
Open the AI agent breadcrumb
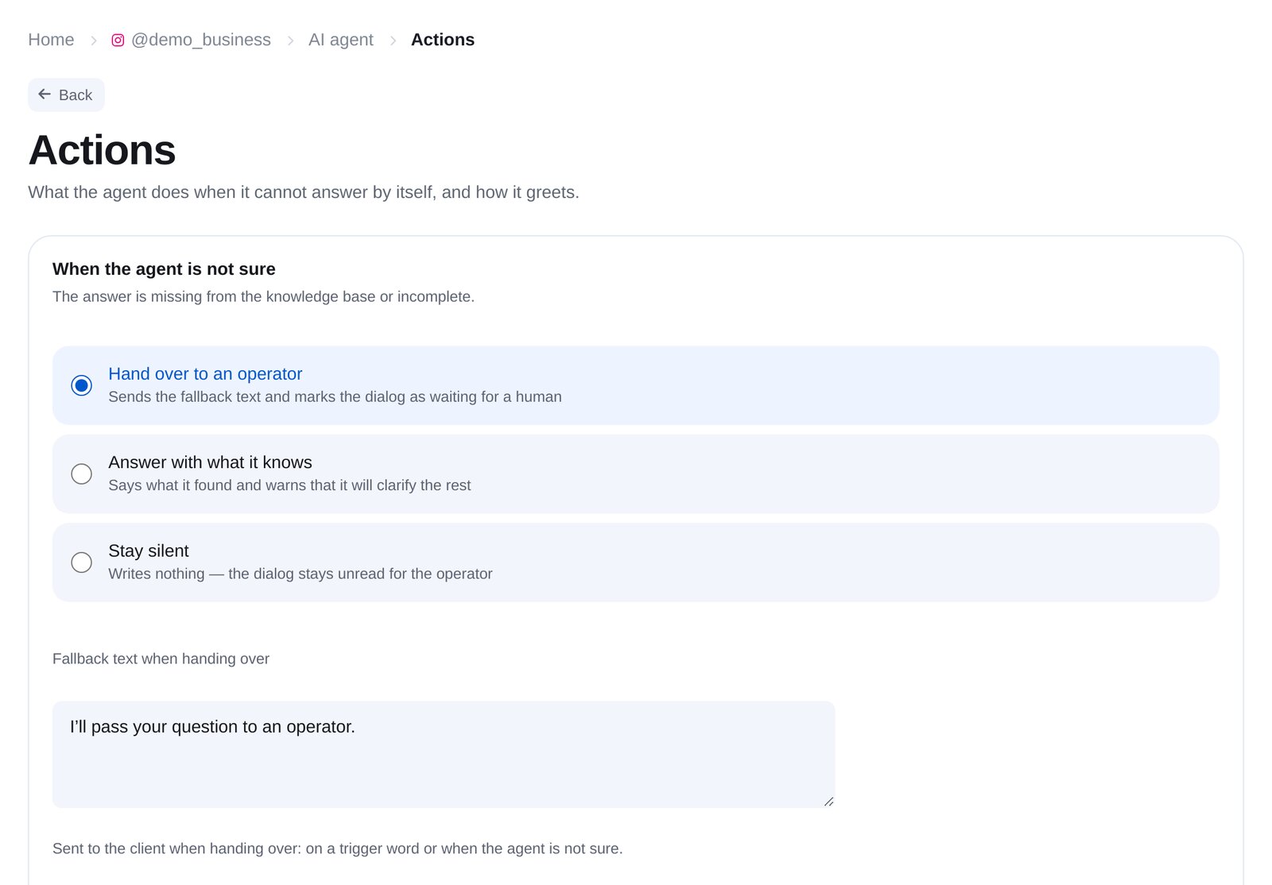pos(340,40)
